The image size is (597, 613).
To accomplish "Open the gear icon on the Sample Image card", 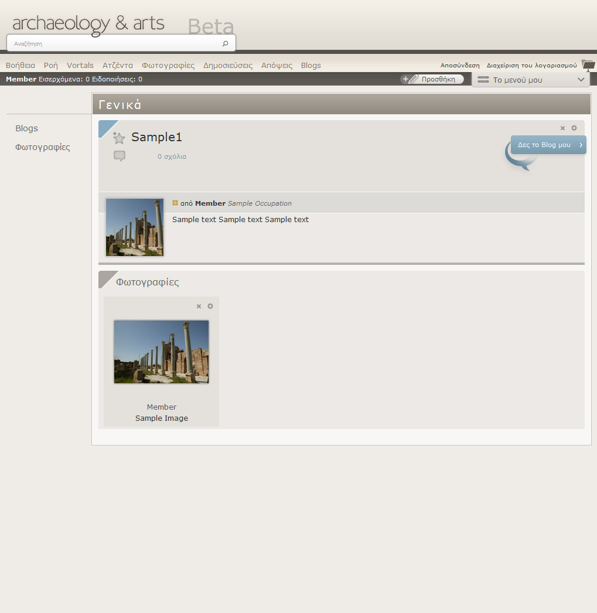I will point(210,306).
